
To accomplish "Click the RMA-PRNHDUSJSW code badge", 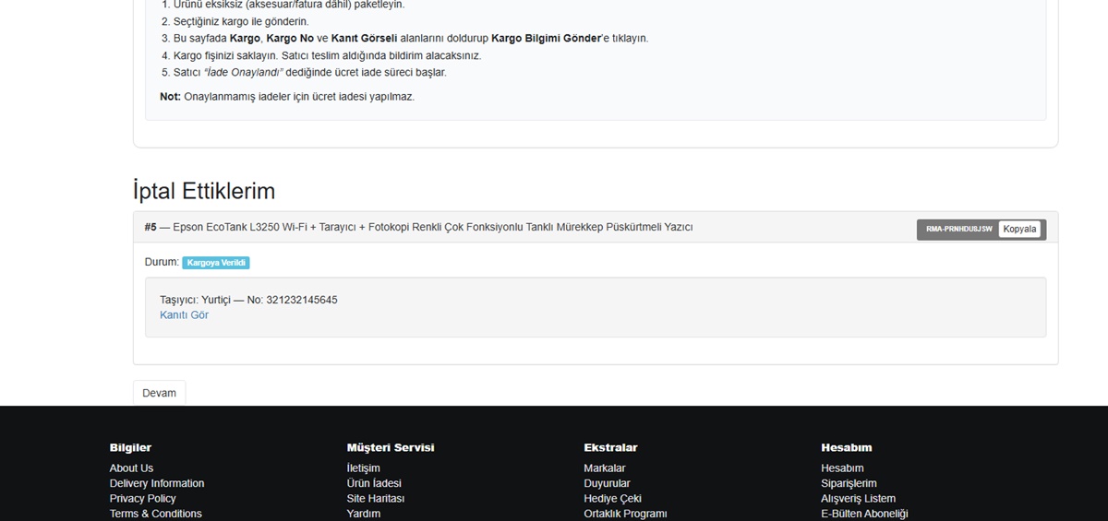I will point(958,229).
